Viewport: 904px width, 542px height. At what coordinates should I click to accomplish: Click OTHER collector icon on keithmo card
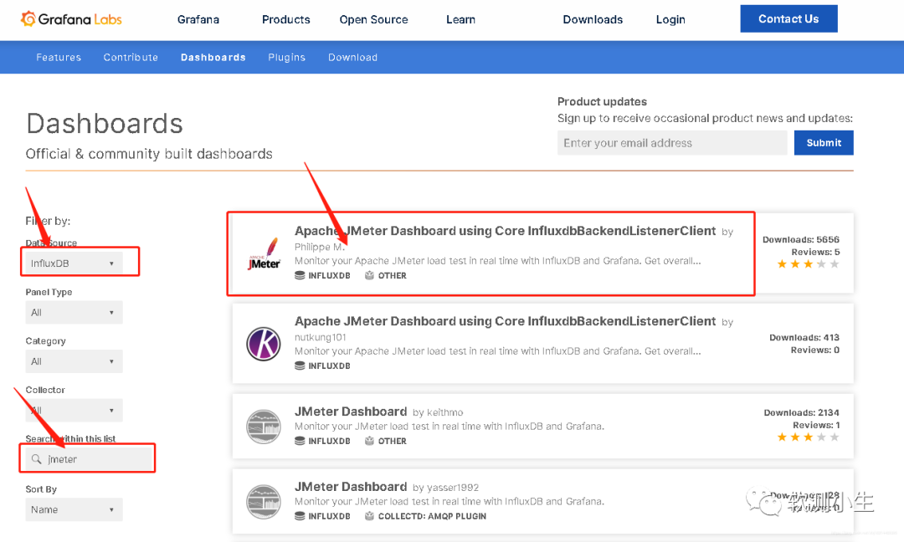(x=370, y=441)
